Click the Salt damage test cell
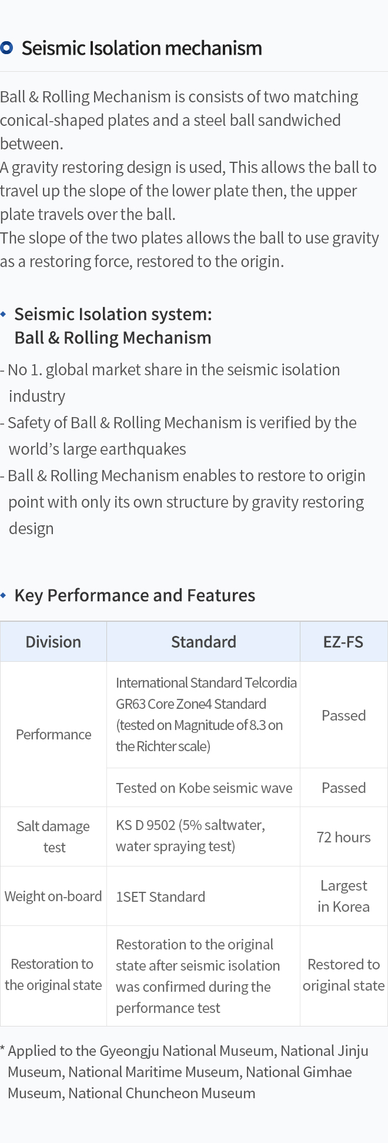 [53, 837]
